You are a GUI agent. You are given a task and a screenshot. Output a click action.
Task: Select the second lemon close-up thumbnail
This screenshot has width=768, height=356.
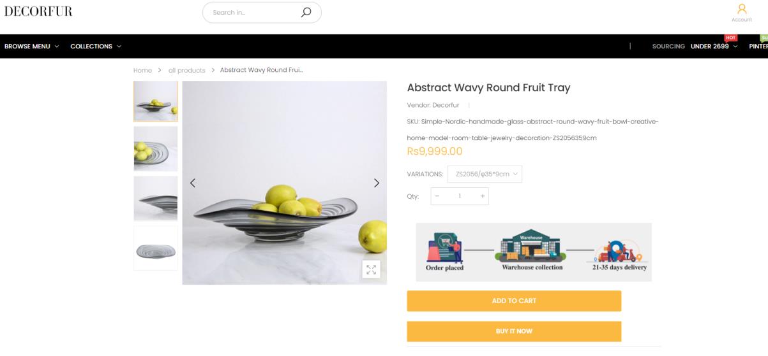coord(156,148)
